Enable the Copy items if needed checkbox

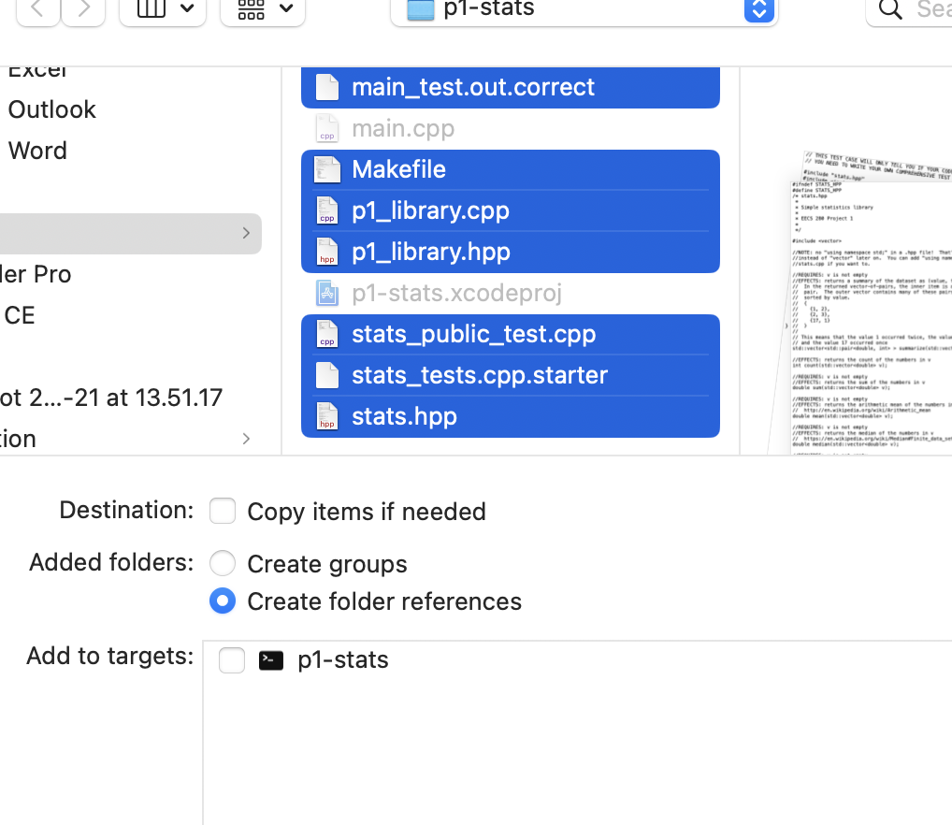point(222,511)
